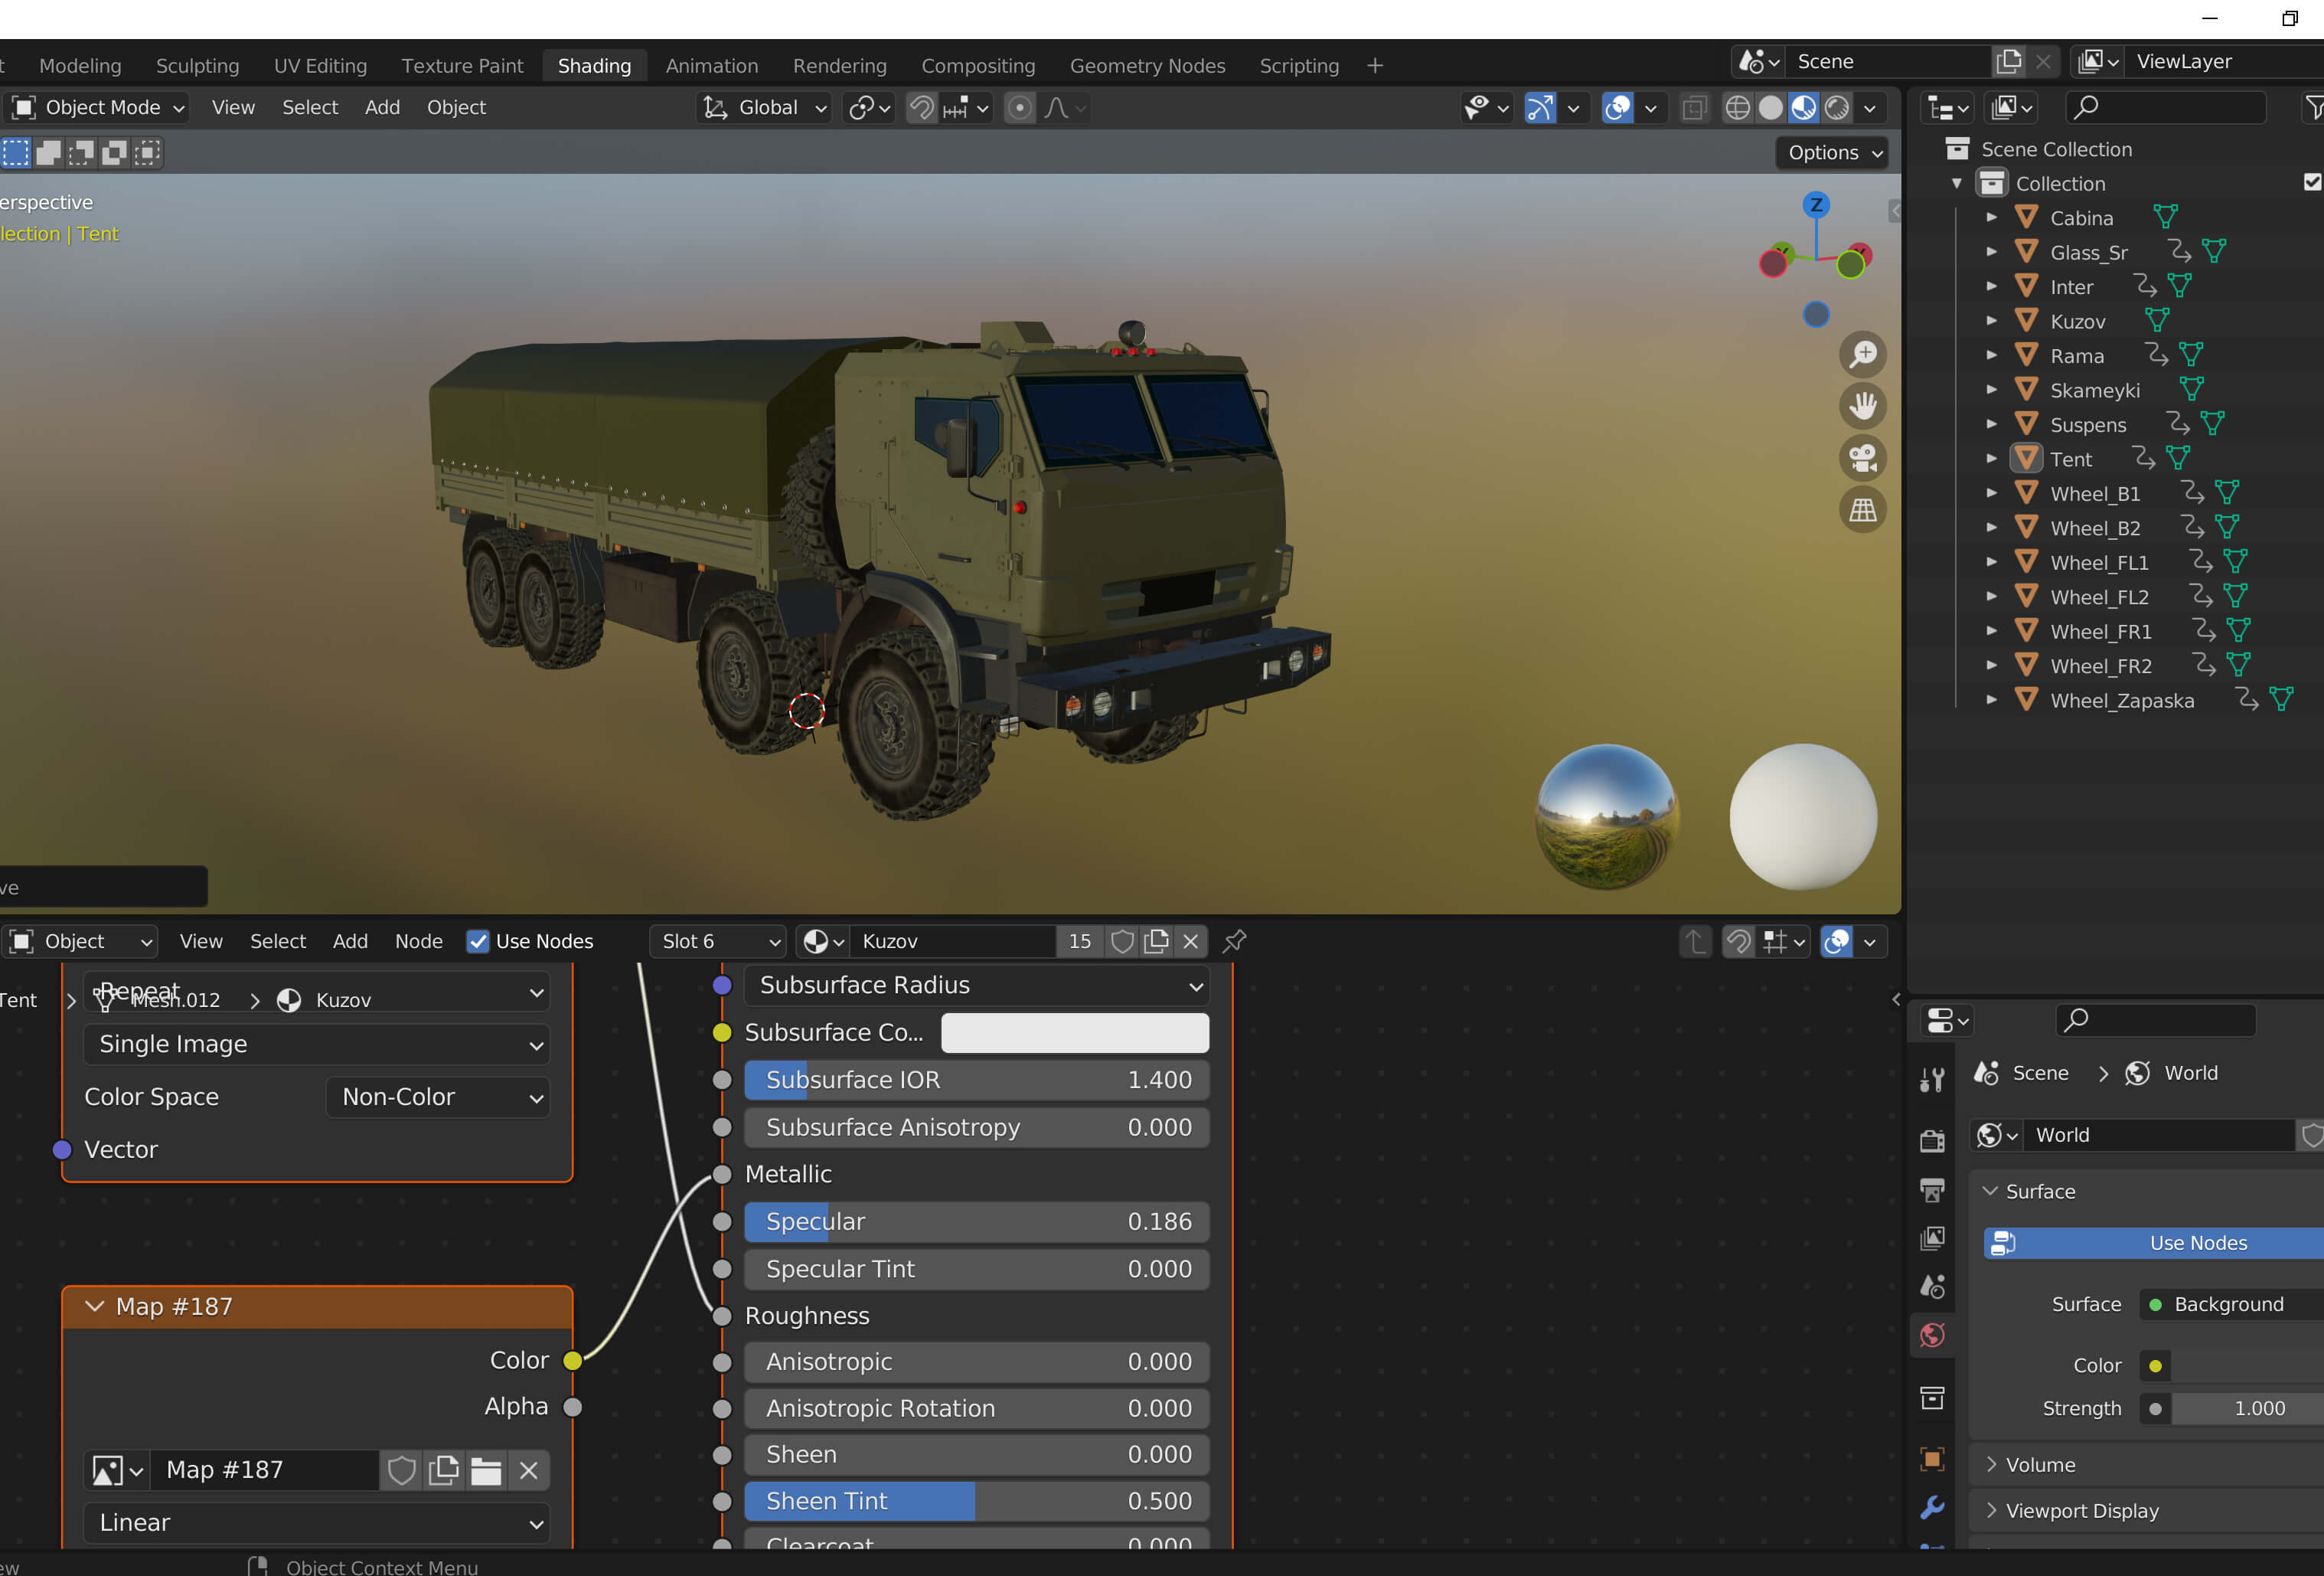Toggle snapping magnet in viewport header
The width and height of the screenshot is (2324, 1576).
coord(921,108)
